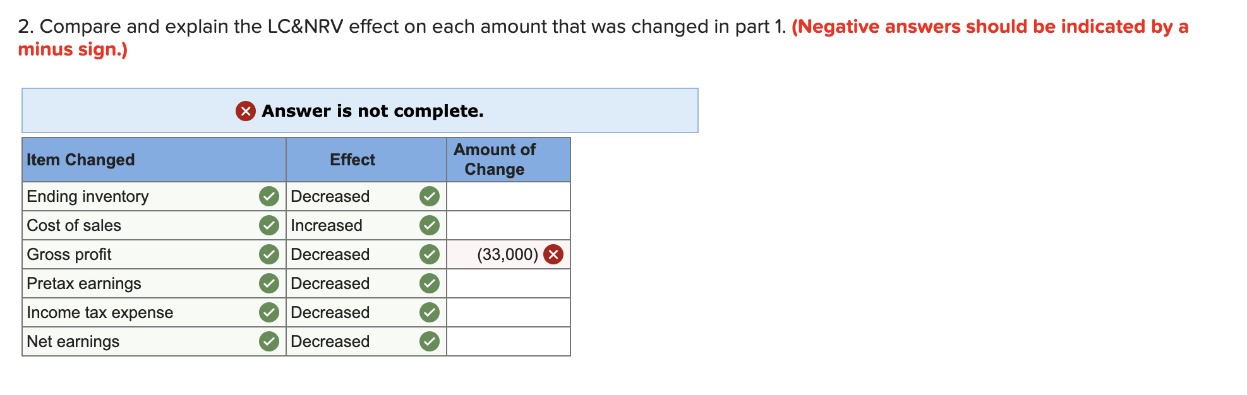Click the green checkmark beside Net earnings
This screenshot has height=395, width=1247.
270,341
